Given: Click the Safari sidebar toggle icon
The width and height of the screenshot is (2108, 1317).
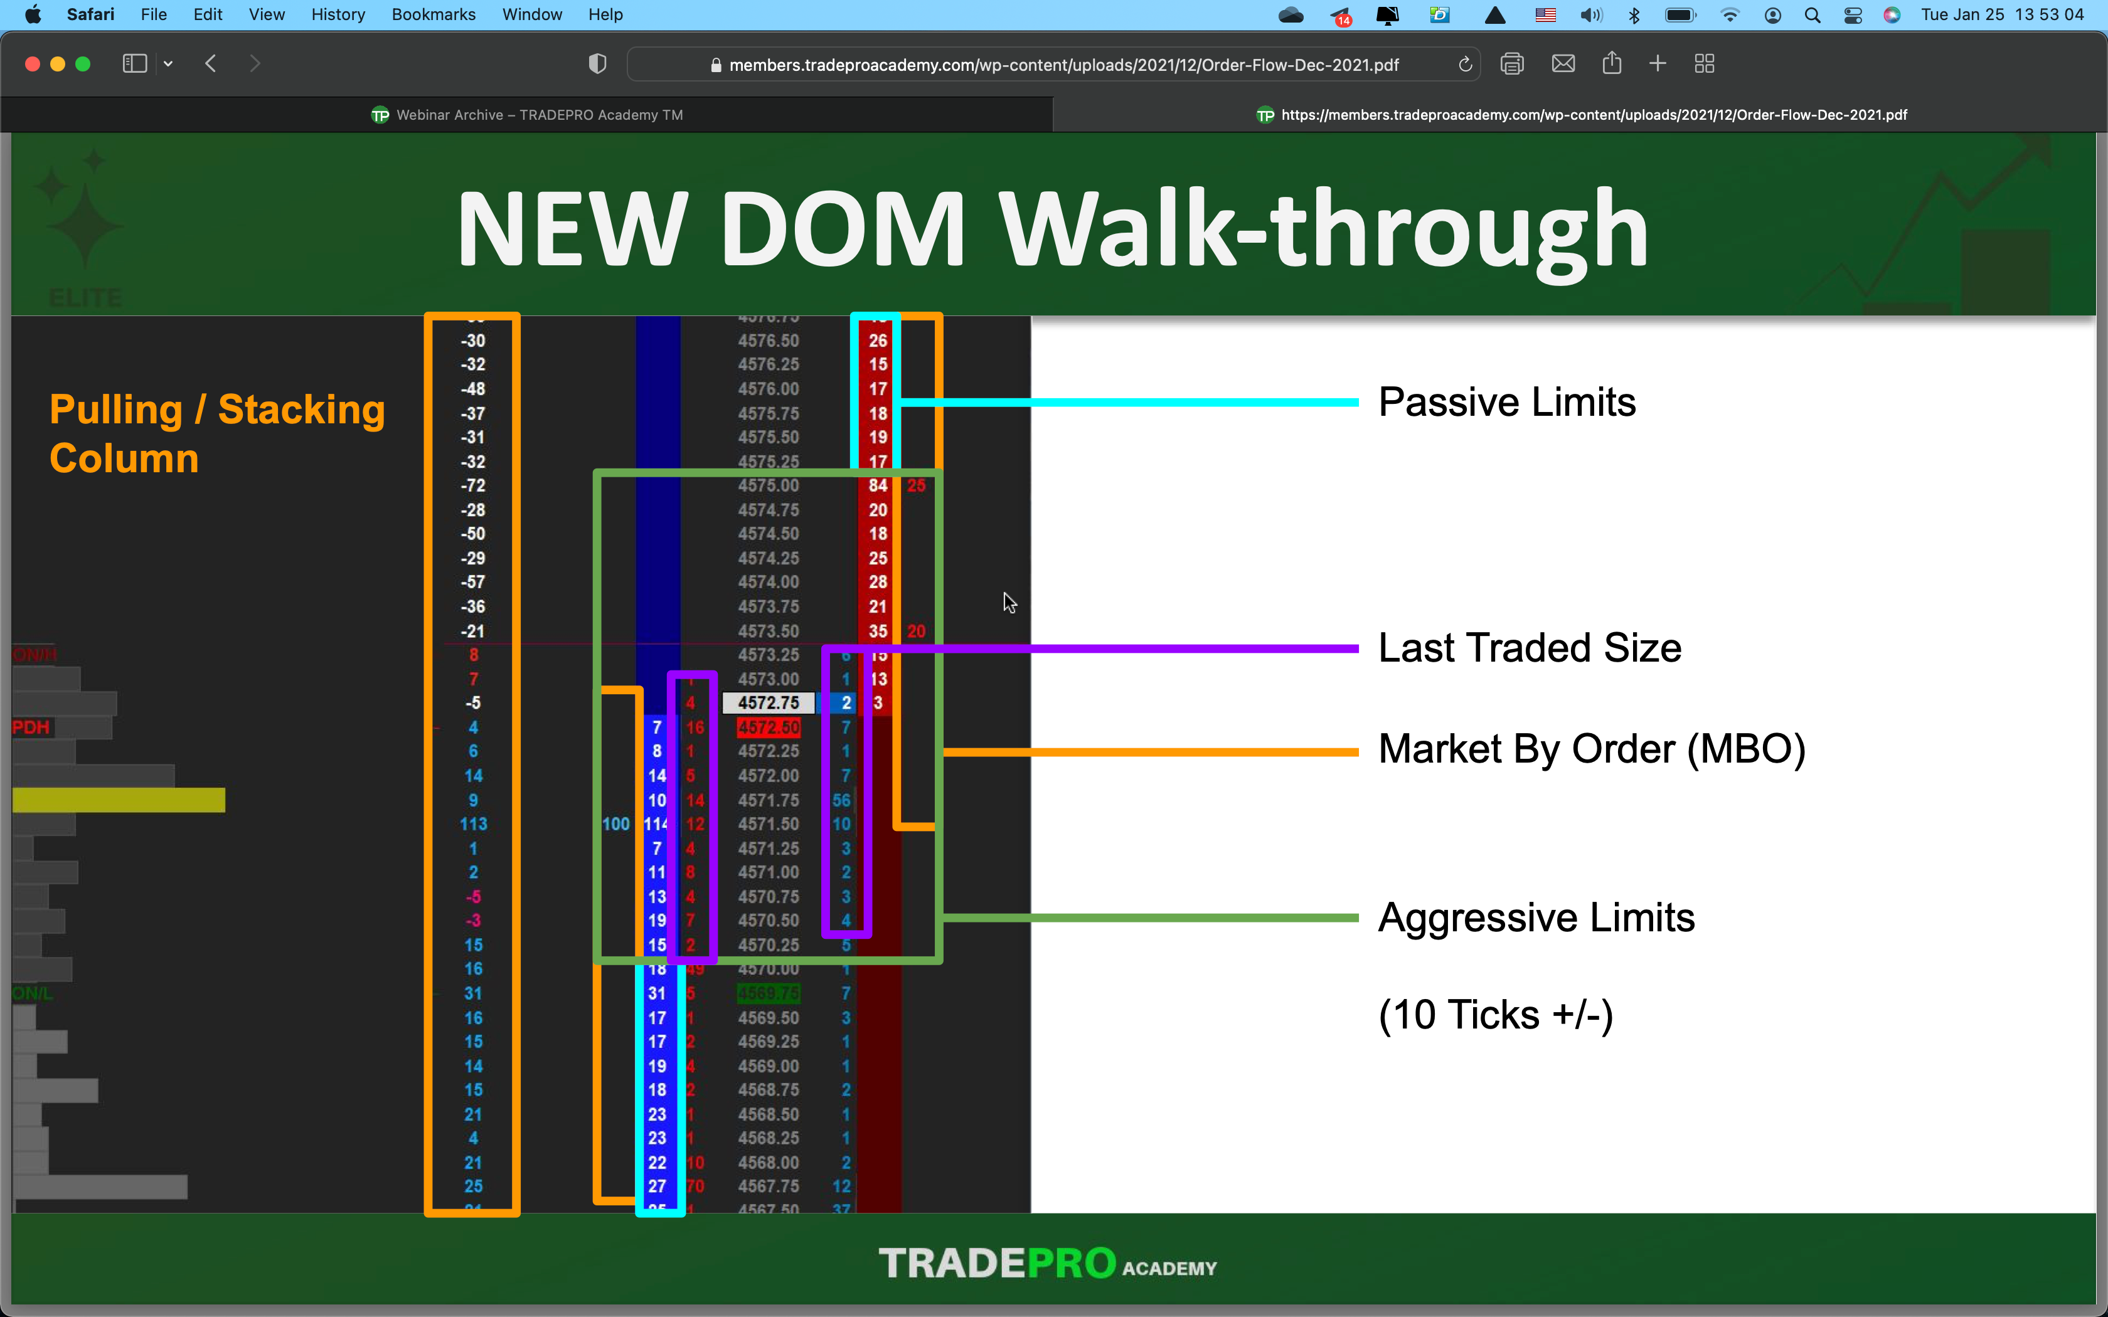Looking at the screenshot, I should pos(134,63).
